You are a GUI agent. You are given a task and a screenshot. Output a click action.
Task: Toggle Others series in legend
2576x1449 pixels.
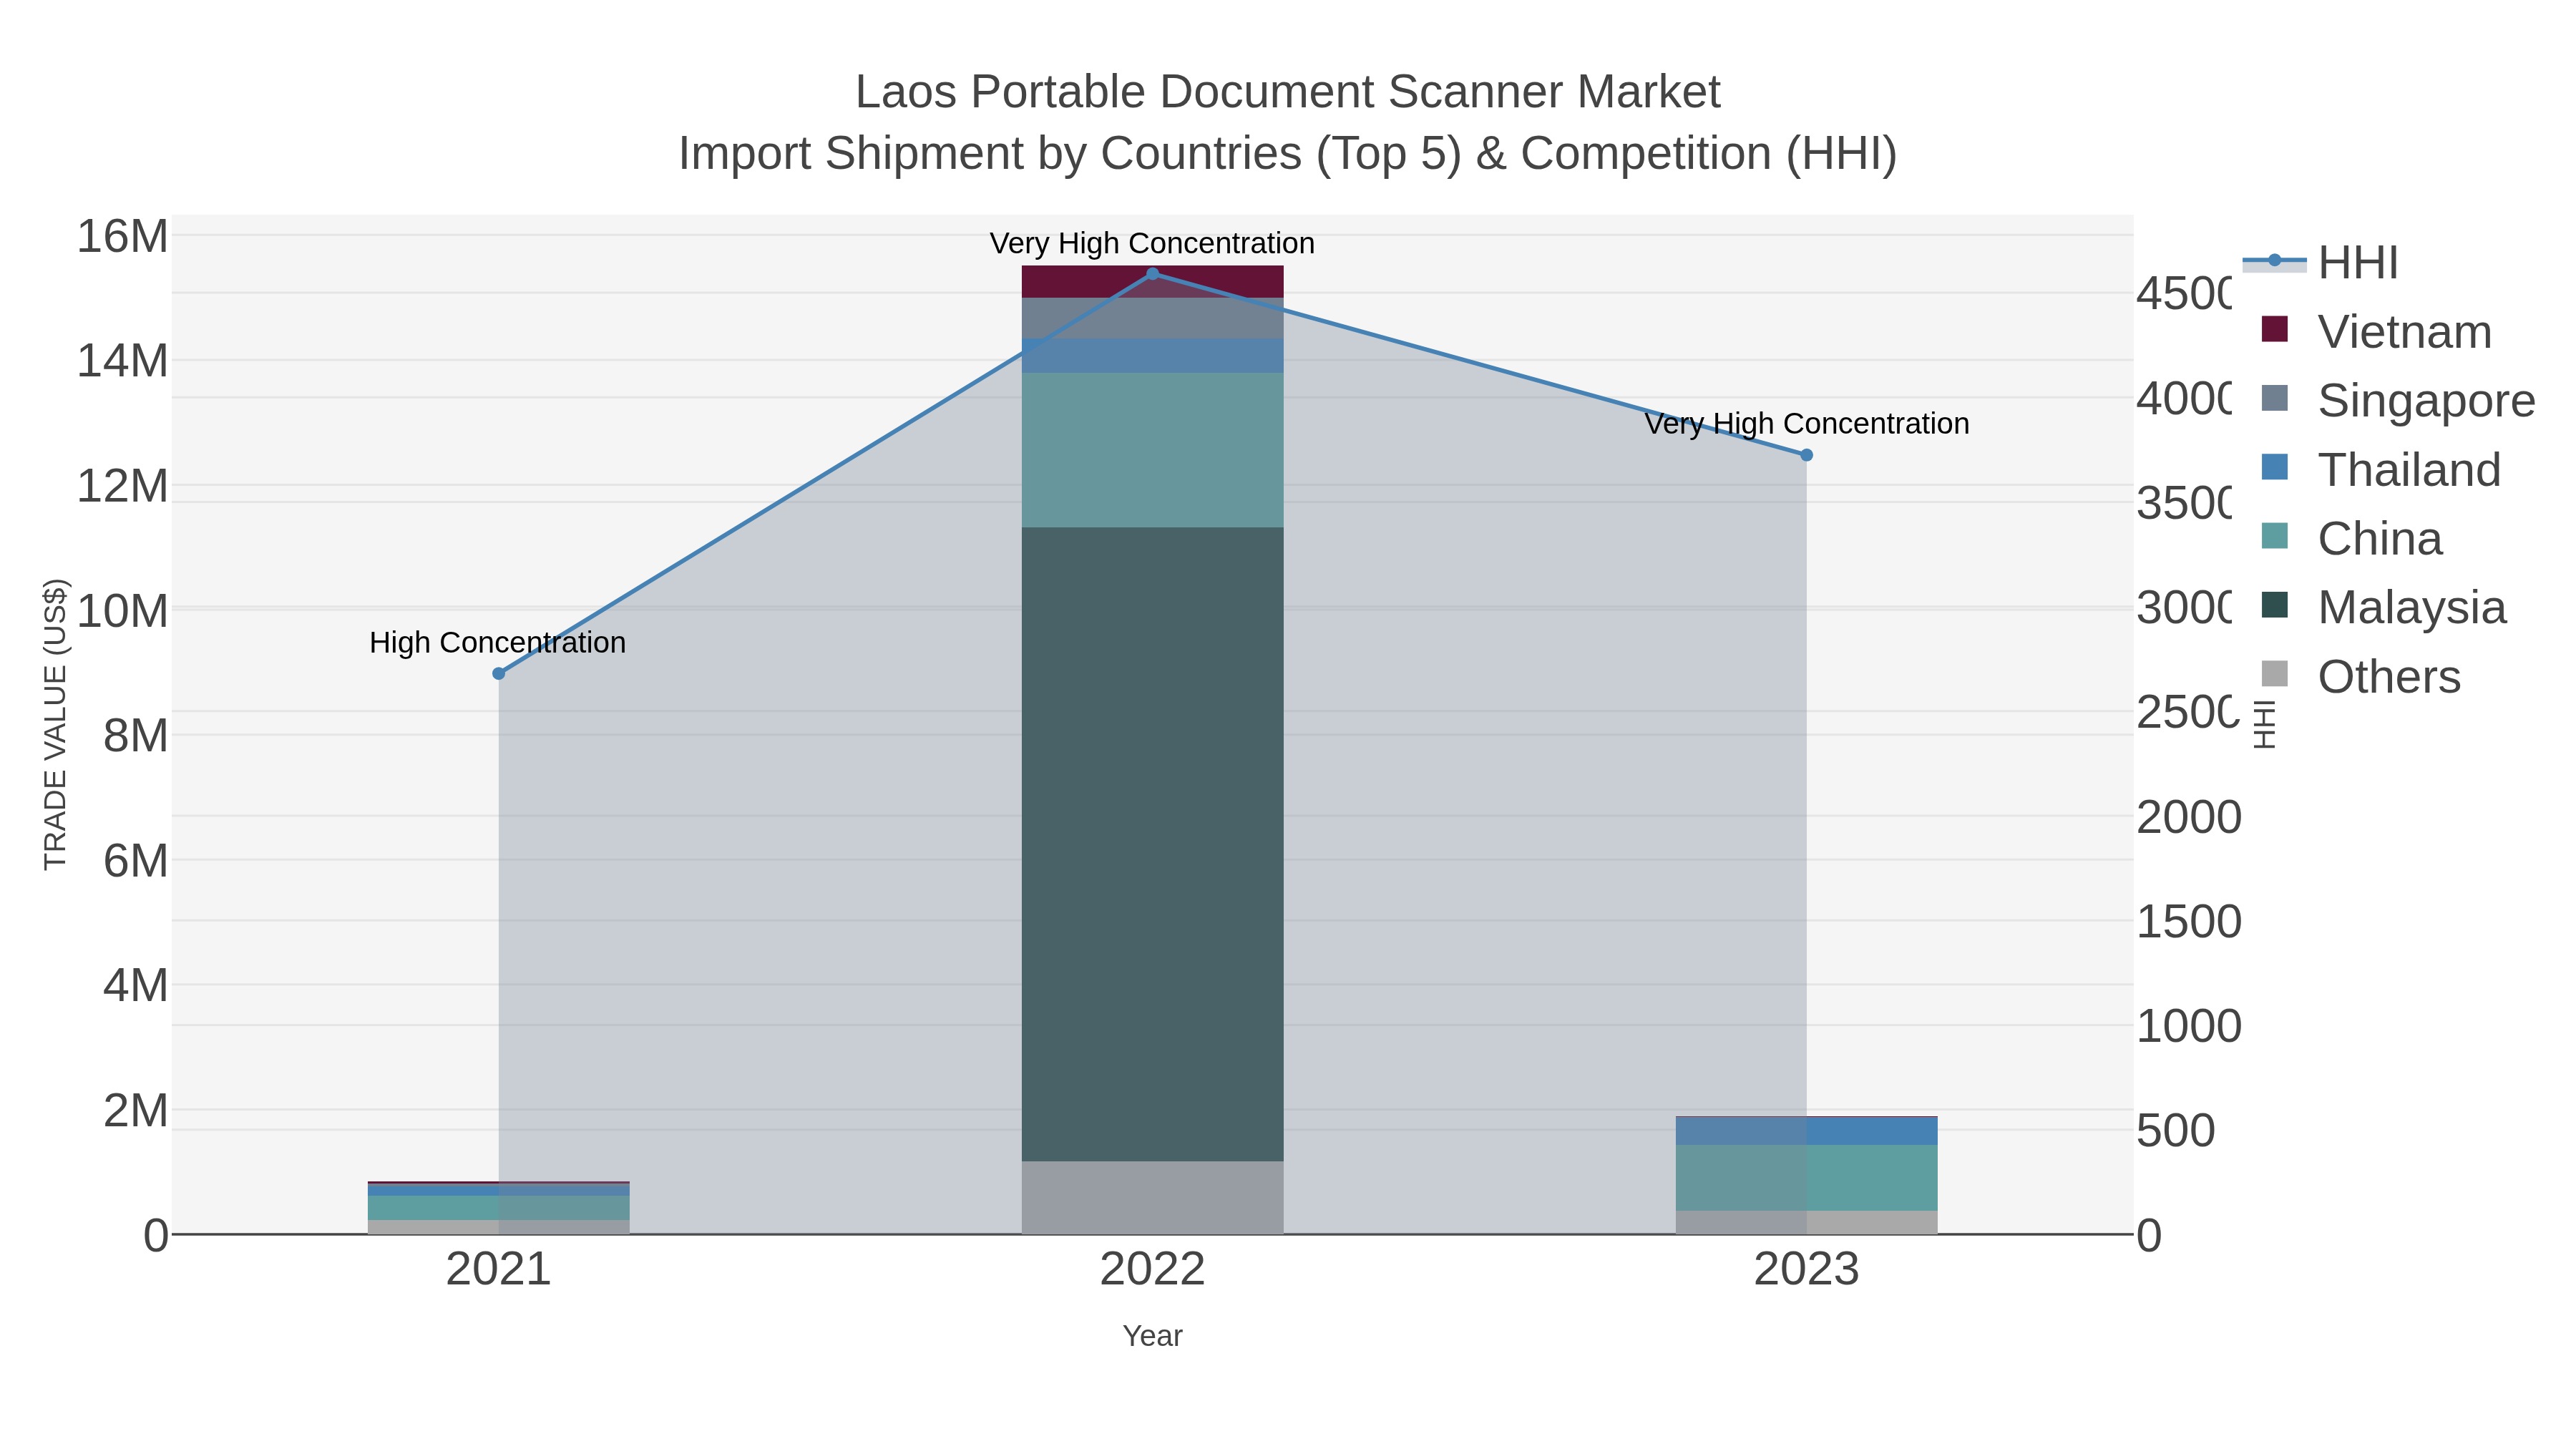[2361, 676]
